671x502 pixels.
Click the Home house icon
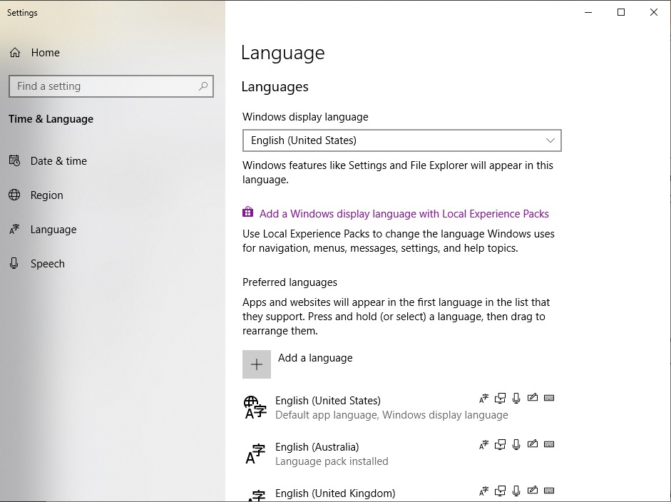point(14,52)
